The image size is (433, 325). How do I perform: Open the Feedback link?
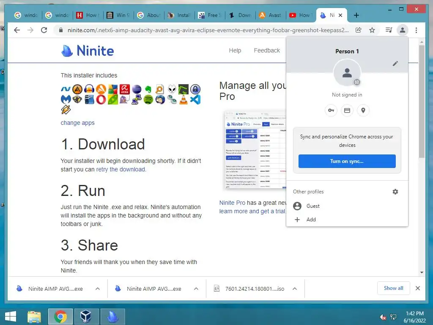click(x=267, y=50)
